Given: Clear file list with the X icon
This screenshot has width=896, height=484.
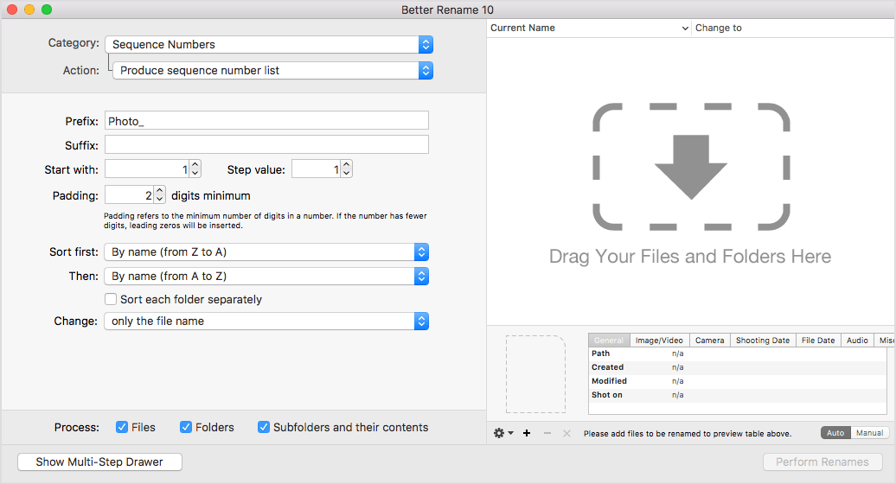Looking at the screenshot, I should pyautogui.click(x=566, y=433).
